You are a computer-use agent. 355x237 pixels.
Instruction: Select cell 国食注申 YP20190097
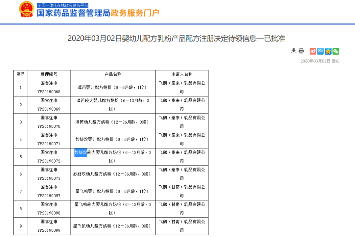[49, 192]
